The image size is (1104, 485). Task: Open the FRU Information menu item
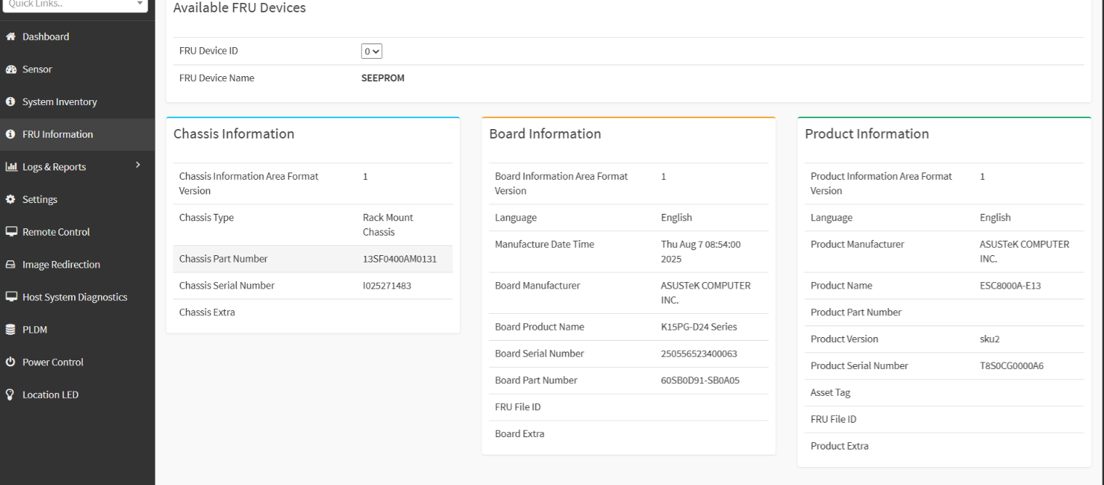click(57, 135)
